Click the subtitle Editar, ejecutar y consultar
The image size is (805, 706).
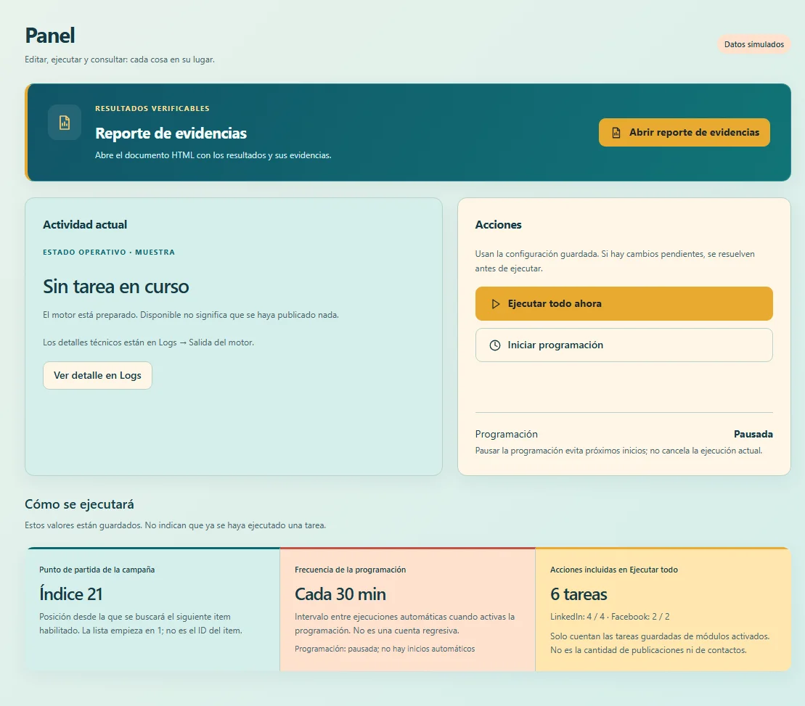pos(120,59)
